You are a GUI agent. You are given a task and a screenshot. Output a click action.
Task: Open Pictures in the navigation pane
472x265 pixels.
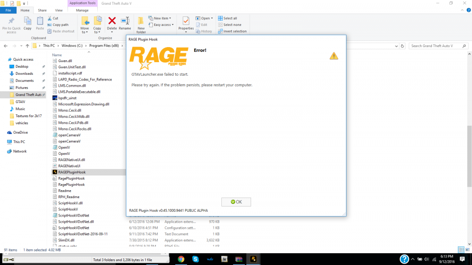click(22, 88)
